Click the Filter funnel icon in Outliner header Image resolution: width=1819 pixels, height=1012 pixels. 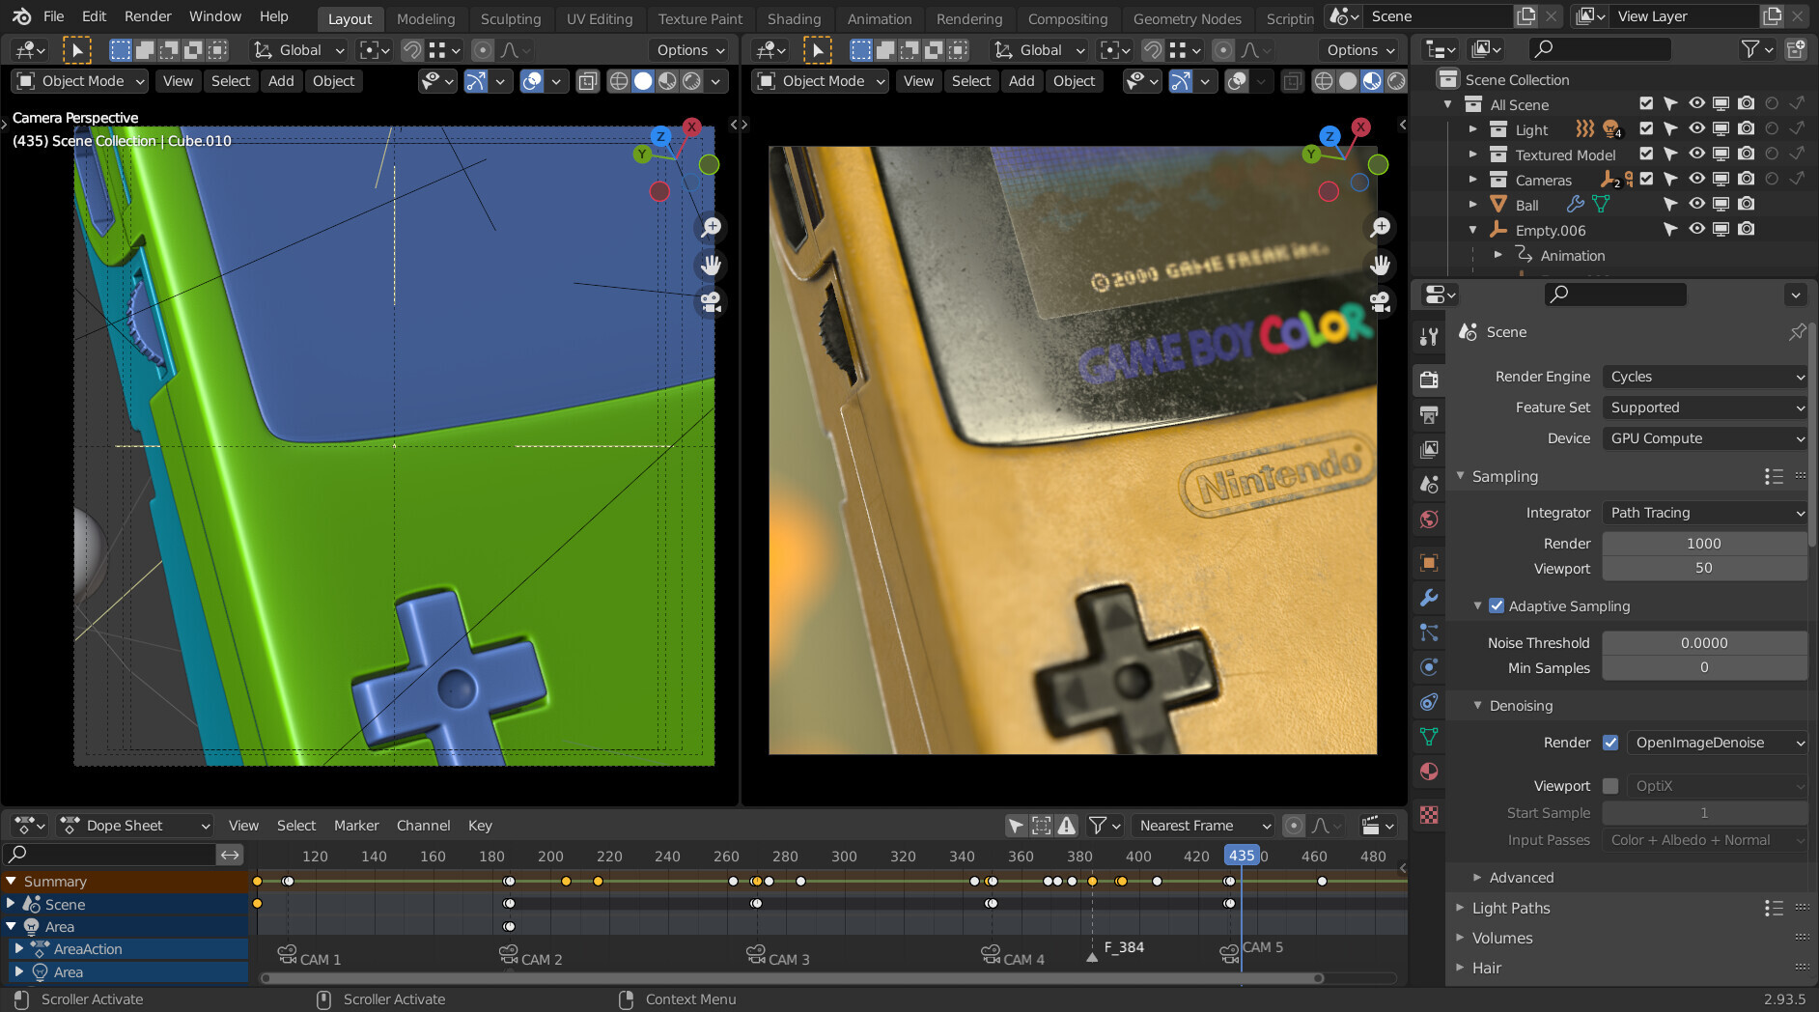(1750, 49)
